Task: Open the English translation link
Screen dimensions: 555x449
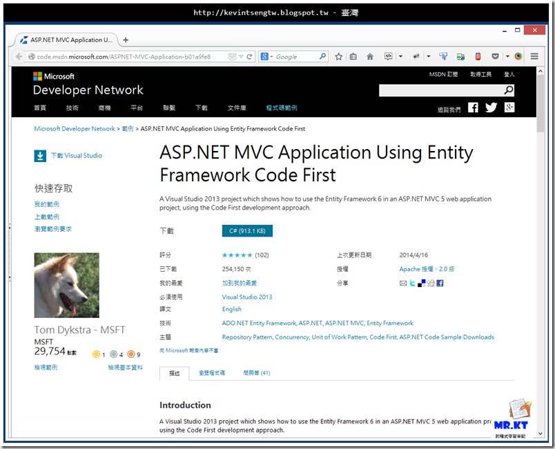Action: click(232, 309)
